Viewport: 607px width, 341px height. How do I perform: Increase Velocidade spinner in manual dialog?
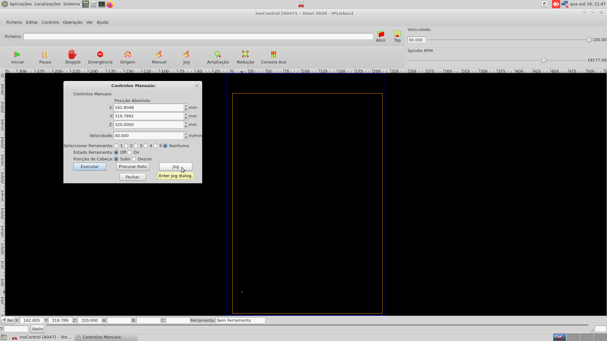point(186,134)
